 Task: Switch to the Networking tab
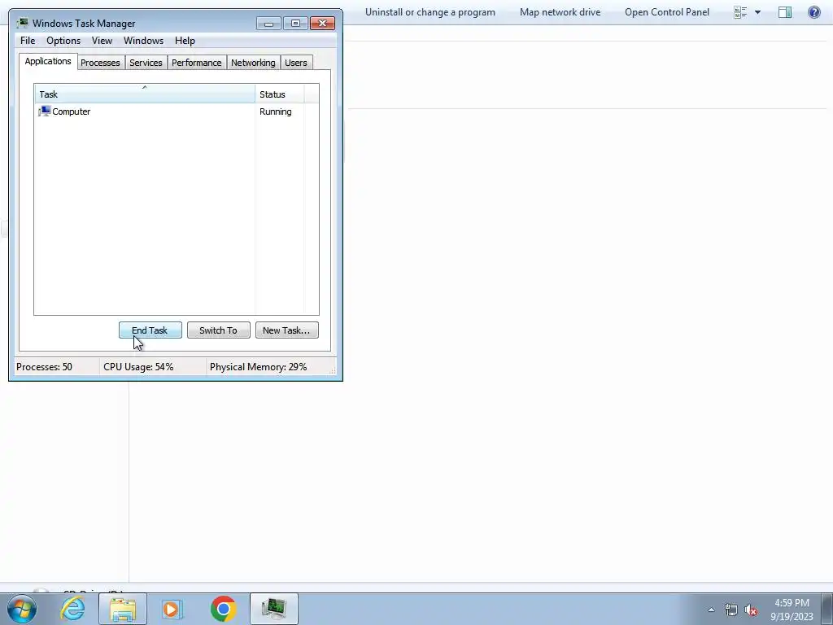[254, 63]
